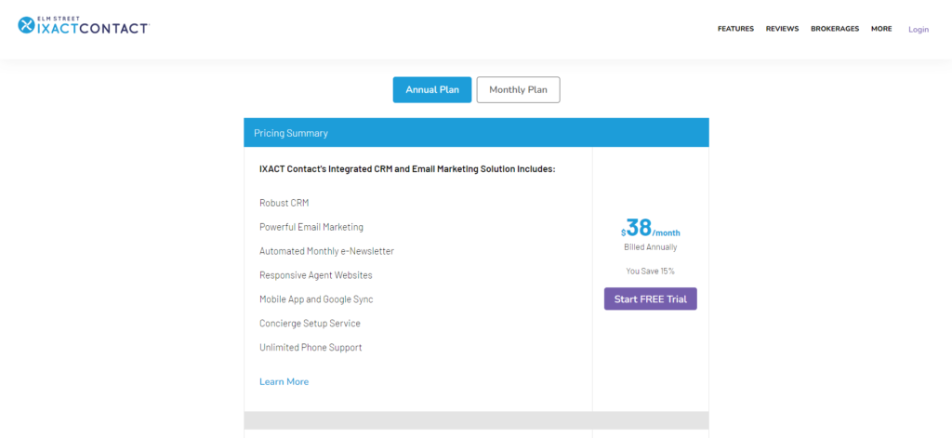Click the Robust CRM feature text

click(x=284, y=203)
